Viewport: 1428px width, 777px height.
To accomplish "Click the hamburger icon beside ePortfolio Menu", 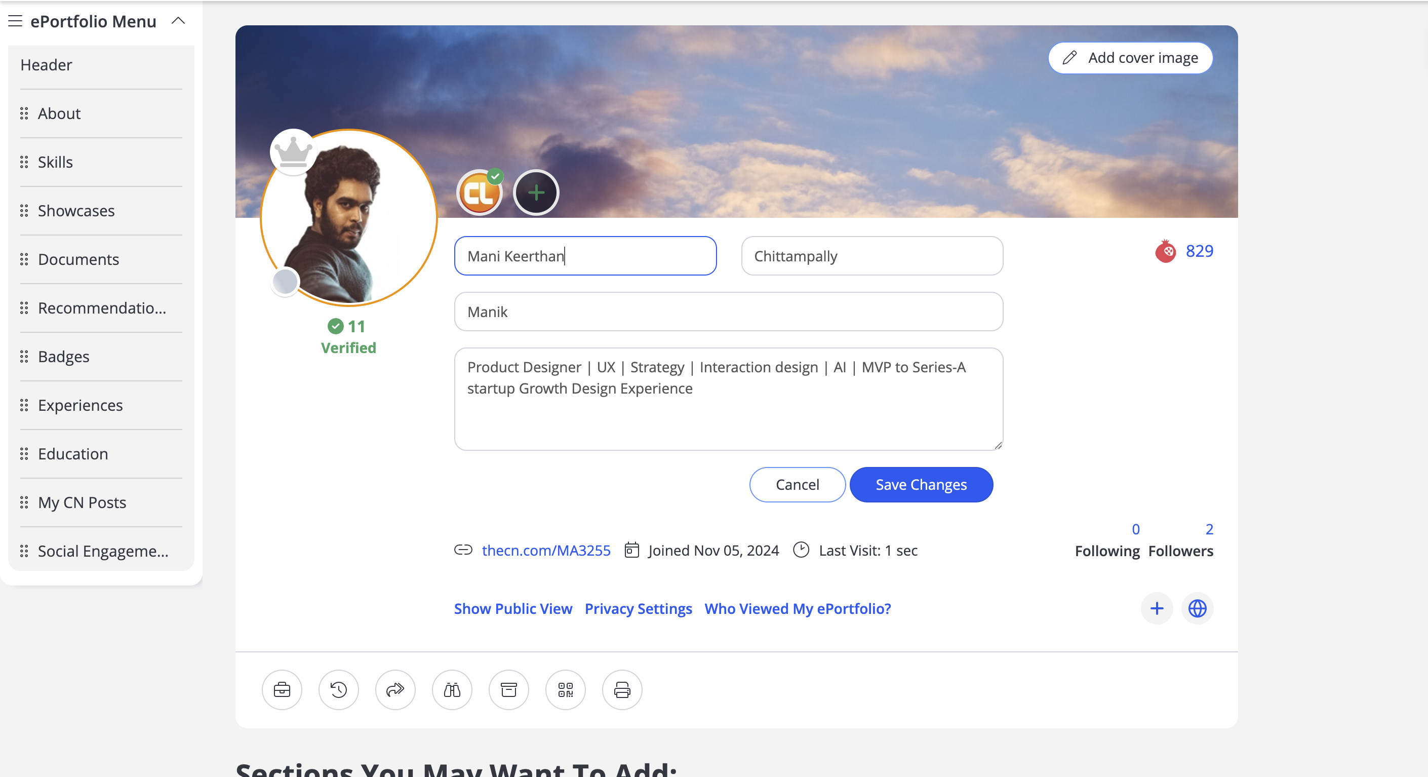I will [15, 21].
